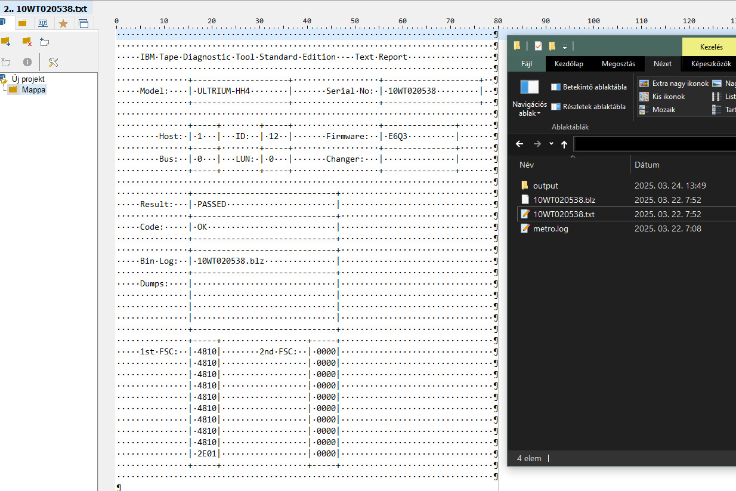The width and height of the screenshot is (736, 491).
Task: Open recent locations dropdown arrow
Action: pos(551,144)
